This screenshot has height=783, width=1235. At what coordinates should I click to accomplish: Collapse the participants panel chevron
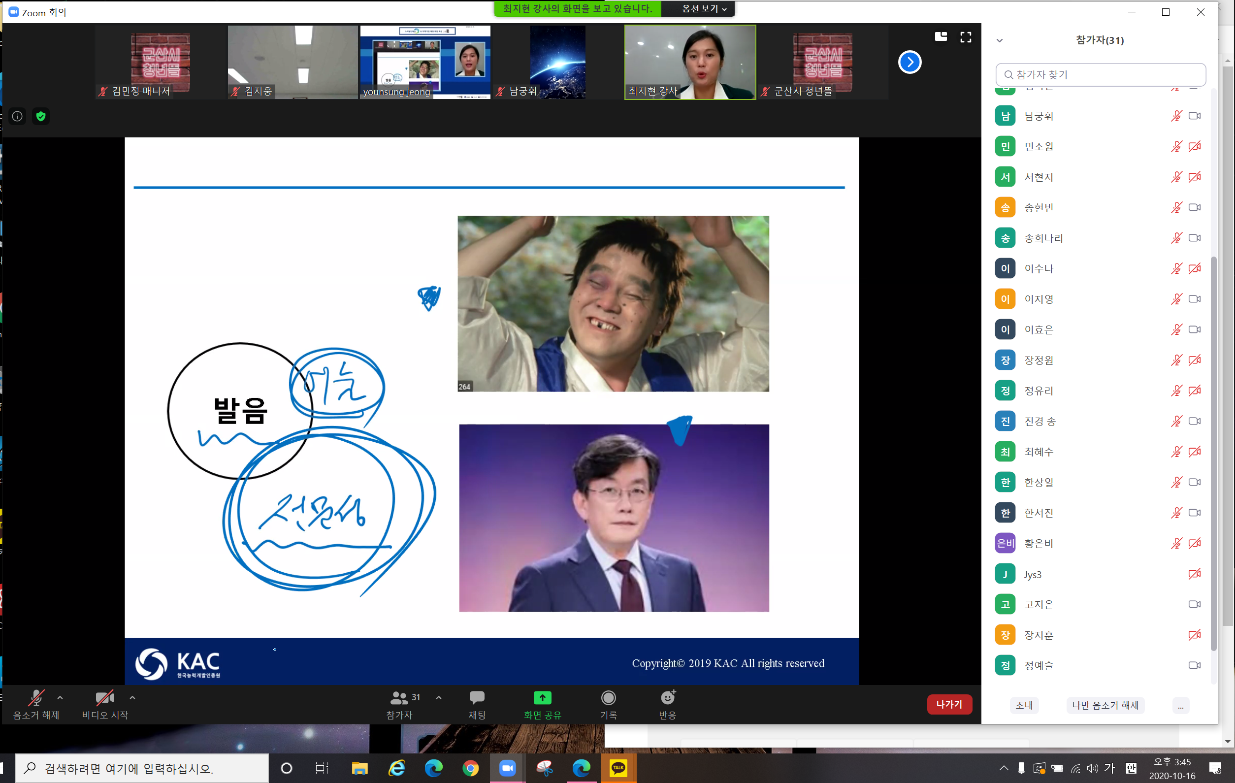(x=1000, y=40)
